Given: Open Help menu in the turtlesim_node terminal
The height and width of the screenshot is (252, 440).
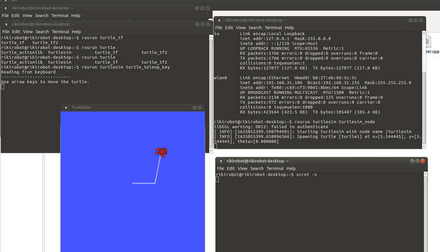Looking at the screenshot, I should pos(289,27).
